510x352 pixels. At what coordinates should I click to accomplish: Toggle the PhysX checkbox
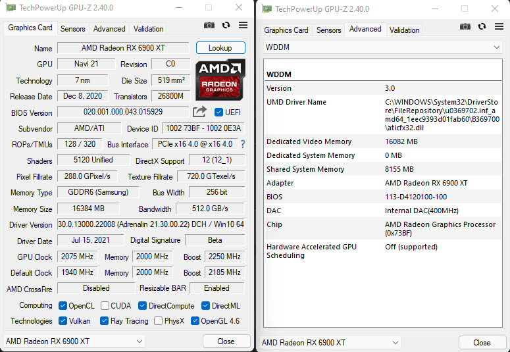pos(158,321)
